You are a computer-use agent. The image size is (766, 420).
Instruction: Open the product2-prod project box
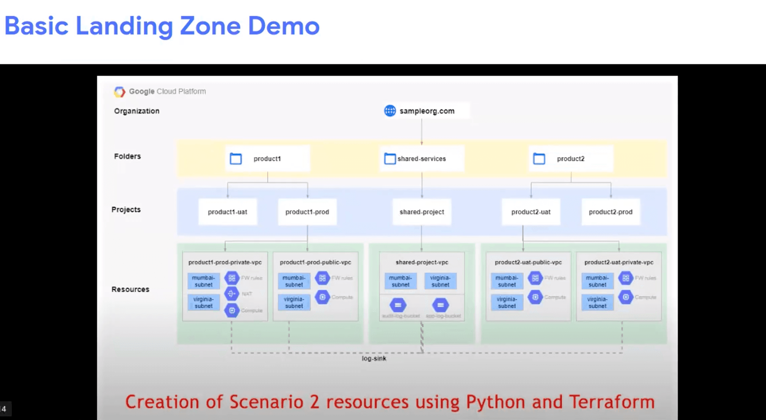(x=610, y=212)
